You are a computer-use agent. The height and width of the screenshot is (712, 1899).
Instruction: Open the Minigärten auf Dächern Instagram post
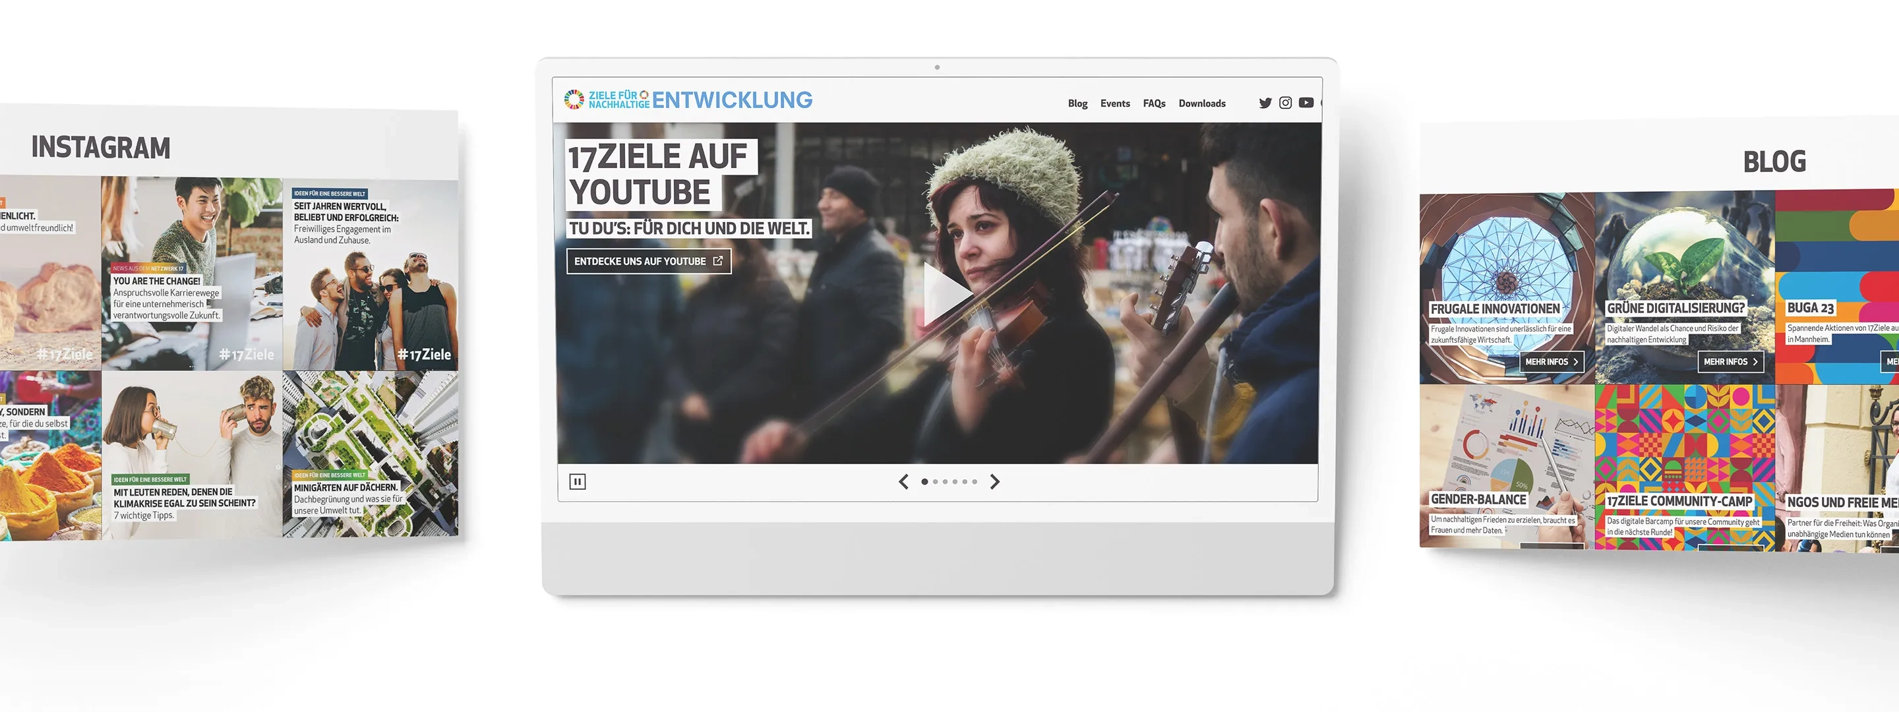coord(370,454)
